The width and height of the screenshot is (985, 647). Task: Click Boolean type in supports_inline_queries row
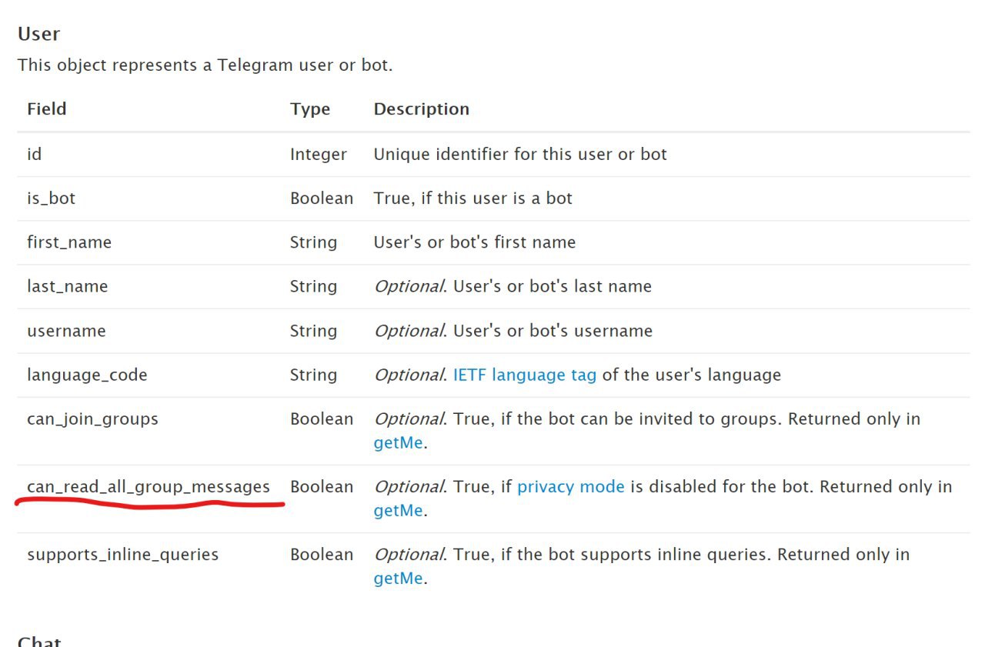322,555
